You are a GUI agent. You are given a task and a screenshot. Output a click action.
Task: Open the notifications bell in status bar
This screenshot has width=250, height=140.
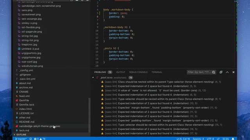pos(233,139)
